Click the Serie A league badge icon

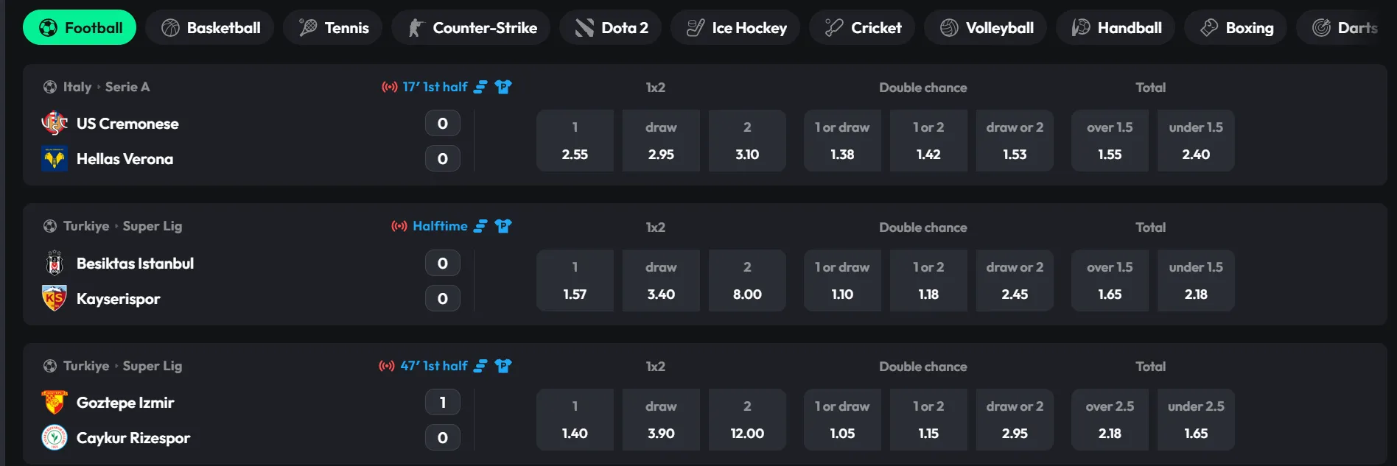pyautogui.click(x=49, y=86)
